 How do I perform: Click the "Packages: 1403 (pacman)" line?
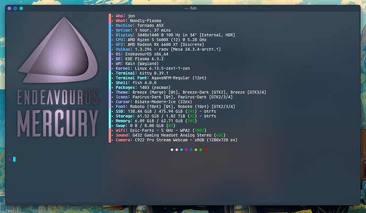pos(143,87)
